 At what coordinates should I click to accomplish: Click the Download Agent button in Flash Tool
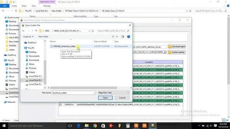pos(177,47)
